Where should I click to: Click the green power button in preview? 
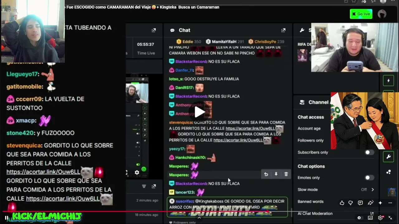144,169
